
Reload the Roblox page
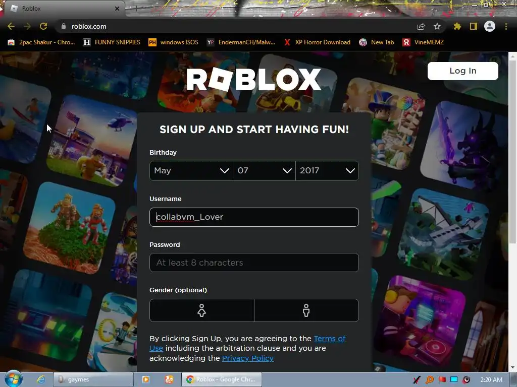click(43, 26)
